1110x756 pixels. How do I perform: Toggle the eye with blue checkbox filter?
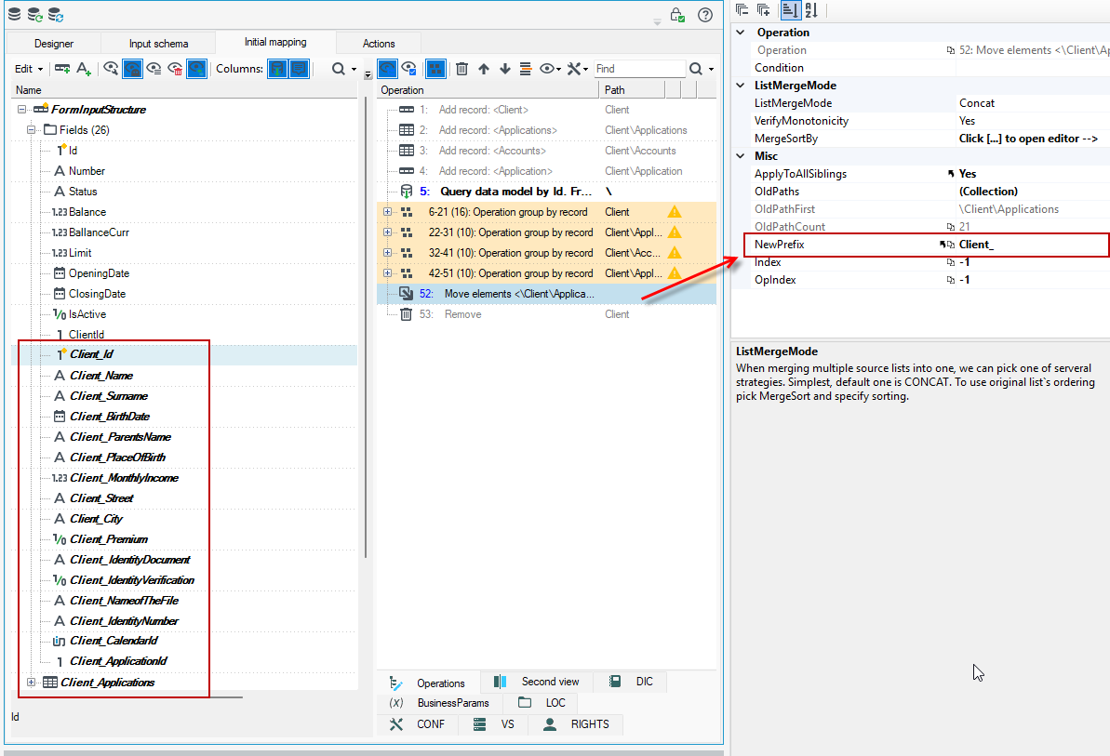tap(408, 69)
